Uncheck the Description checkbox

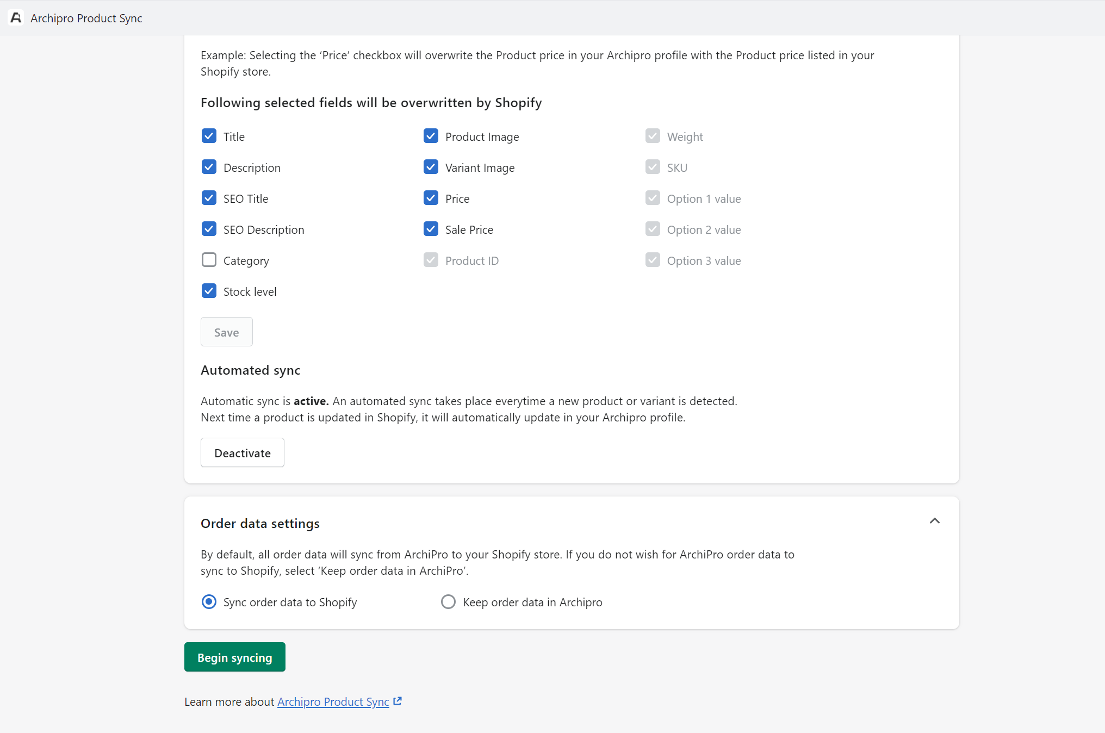coord(209,167)
